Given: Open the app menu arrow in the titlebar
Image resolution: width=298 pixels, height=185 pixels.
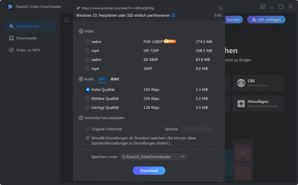Looking at the screenshot, I should coord(263,6).
